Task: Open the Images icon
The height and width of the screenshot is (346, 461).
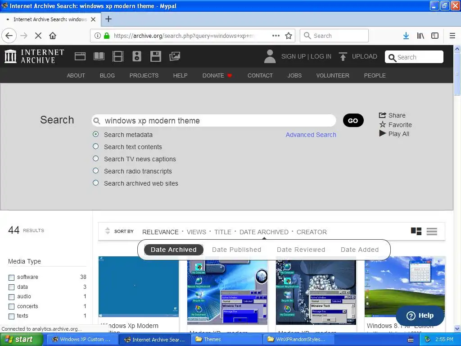Action: click(175, 56)
